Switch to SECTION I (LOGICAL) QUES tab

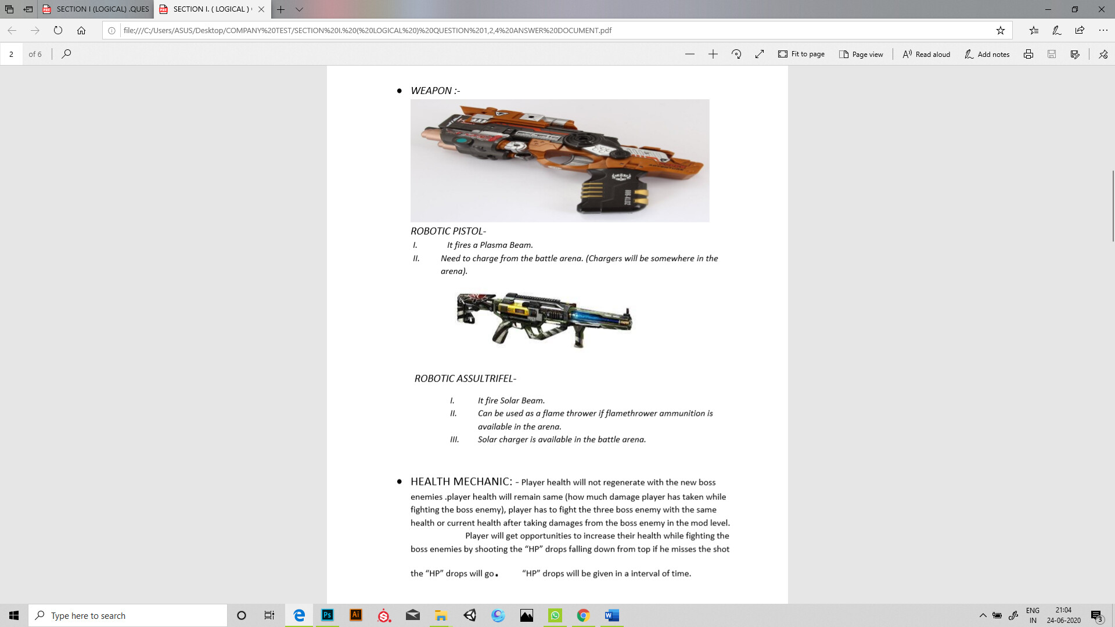click(x=96, y=9)
